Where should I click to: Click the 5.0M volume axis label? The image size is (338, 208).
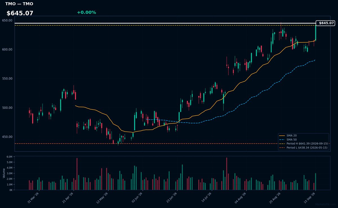[x=9, y=162]
